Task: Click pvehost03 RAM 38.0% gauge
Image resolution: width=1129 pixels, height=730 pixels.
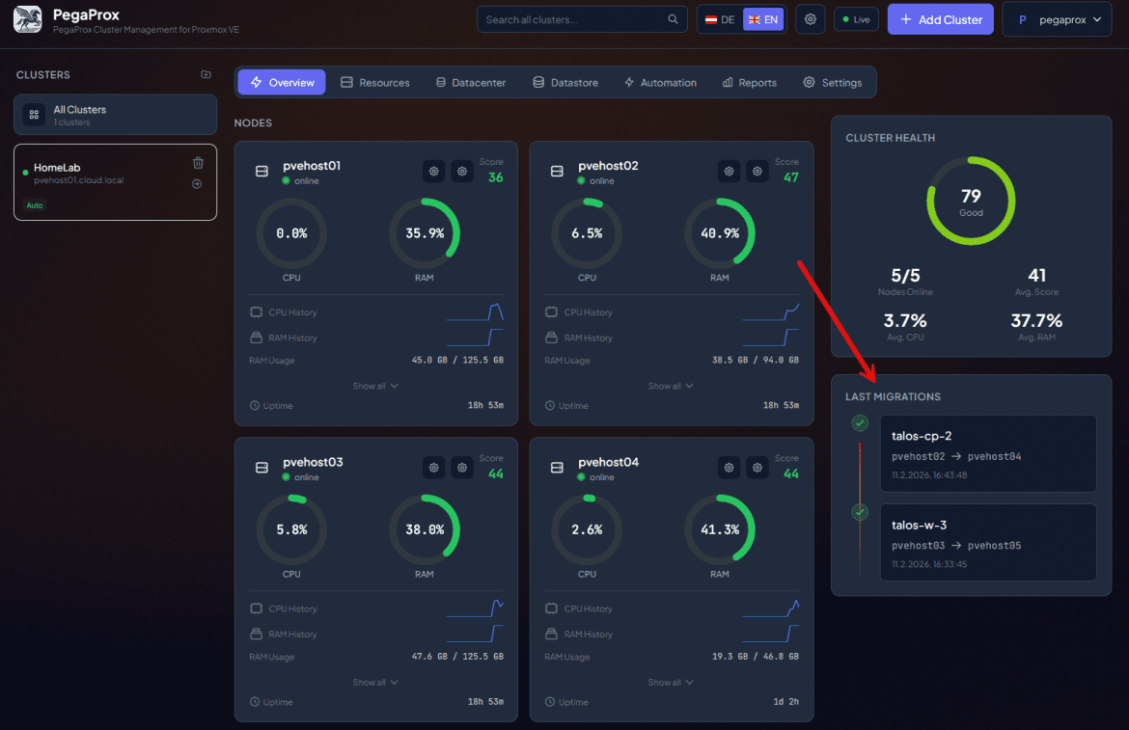Action: point(424,529)
